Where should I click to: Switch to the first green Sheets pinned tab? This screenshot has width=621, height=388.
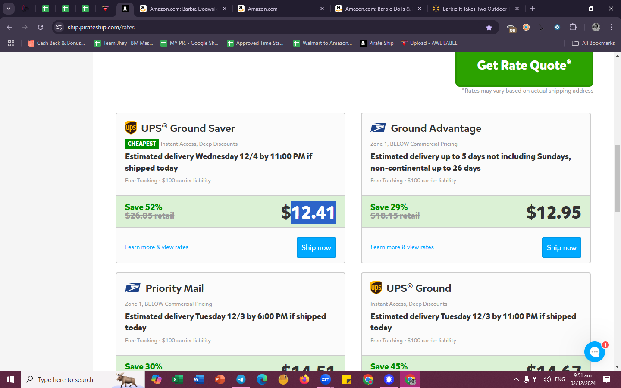point(46,9)
